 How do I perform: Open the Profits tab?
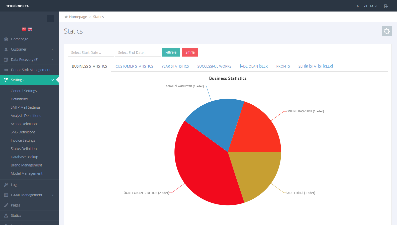point(283,66)
